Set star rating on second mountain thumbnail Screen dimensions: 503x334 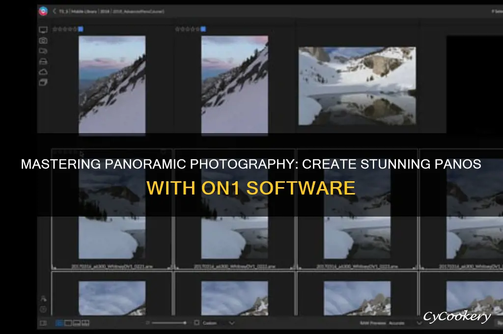click(187, 29)
